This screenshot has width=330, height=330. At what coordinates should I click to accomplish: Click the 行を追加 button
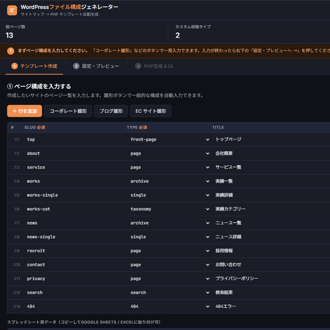[25, 111]
